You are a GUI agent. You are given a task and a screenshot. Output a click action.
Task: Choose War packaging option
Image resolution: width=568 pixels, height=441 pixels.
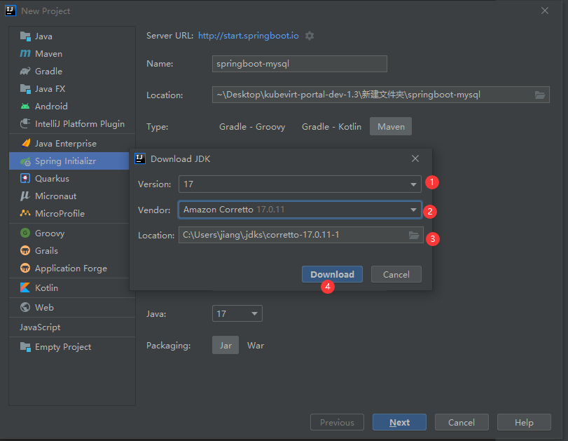(x=256, y=345)
